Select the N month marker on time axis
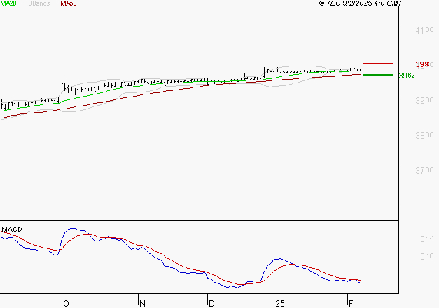Screen dimensions: 439x308 tap(142, 303)
